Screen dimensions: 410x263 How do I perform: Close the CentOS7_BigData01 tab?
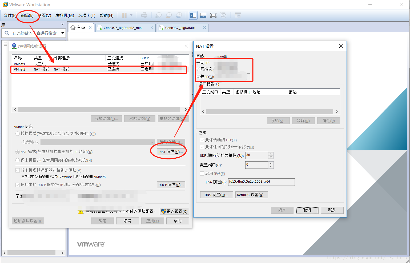pyautogui.click(x=204, y=27)
